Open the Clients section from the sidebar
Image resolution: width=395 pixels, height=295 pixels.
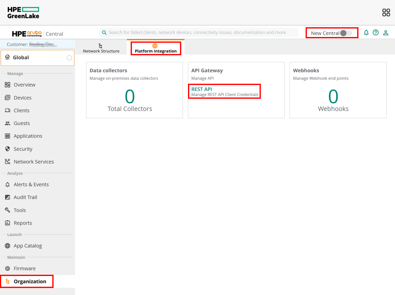click(21, 110)
